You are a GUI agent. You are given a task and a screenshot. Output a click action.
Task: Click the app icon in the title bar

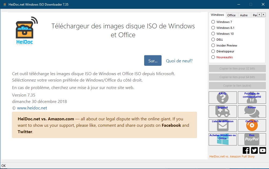point(5,5)
